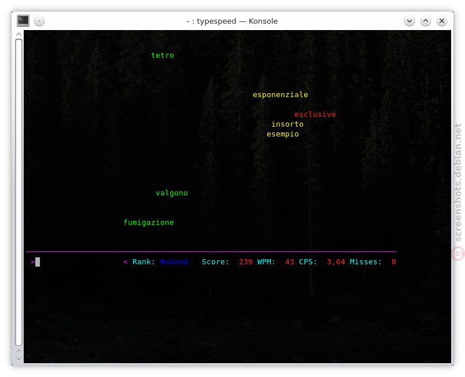The width and height of the screenshot is (465, 377).
Task: Click the 'Score:' label
Action: click(215, 262)
